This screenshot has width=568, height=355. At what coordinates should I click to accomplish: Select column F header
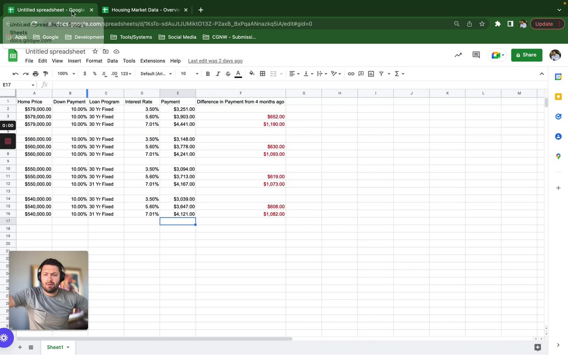[241, 93]
